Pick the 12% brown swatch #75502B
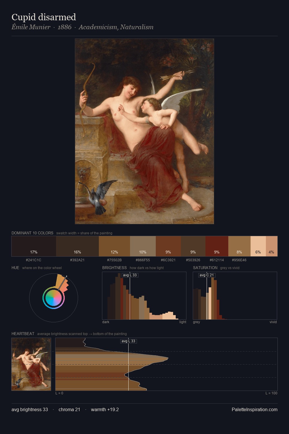This screenshot has width=289, height=434. [x=114, y=246]
